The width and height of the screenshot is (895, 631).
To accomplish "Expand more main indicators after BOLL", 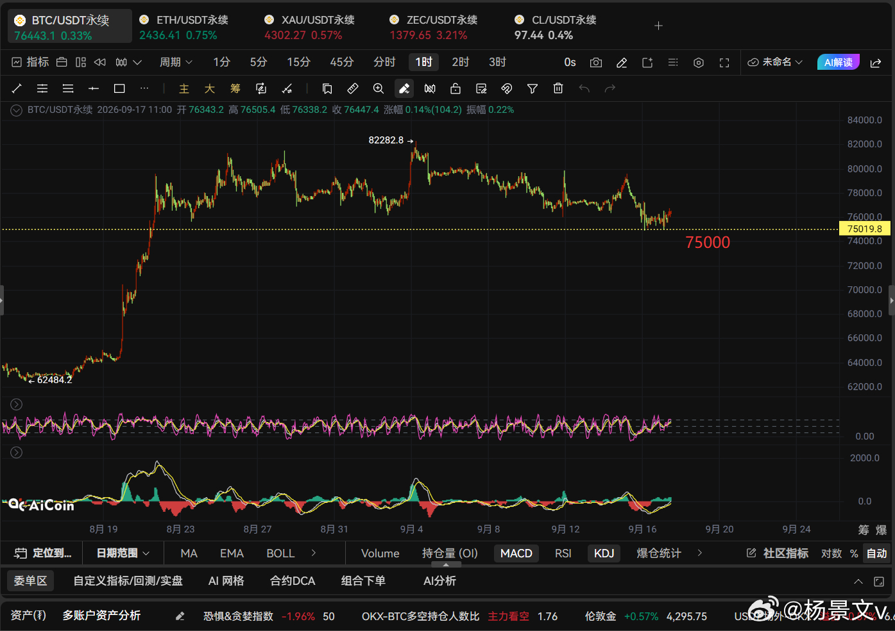I will pyautogui.click(x=314, y=553).
